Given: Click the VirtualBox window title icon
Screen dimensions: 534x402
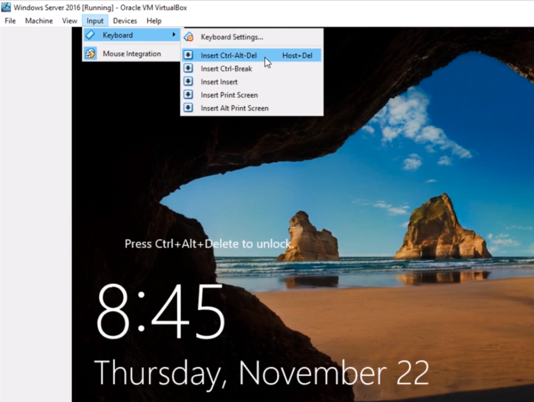Looking at the screenshot, I should [6, 7].
